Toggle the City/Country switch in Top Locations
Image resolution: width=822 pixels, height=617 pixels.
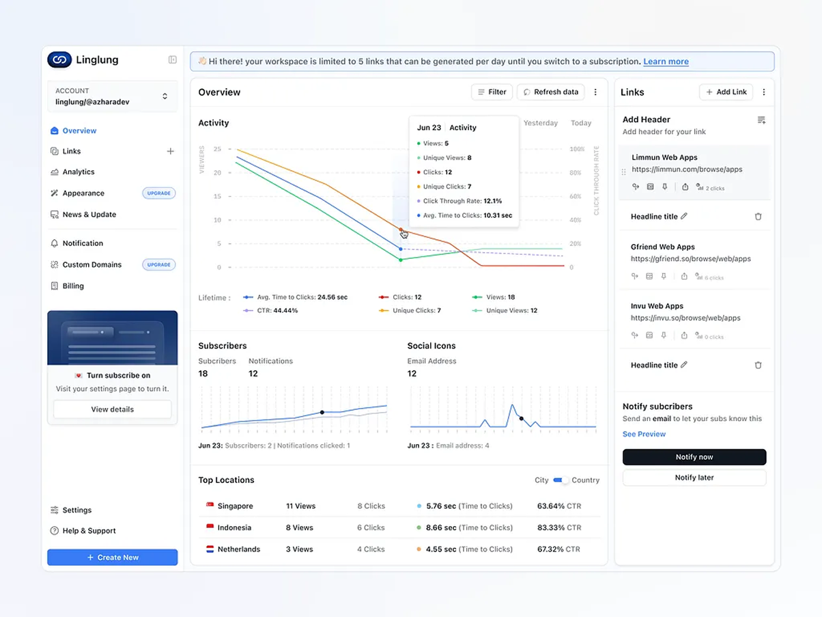(x=561, y=480)
